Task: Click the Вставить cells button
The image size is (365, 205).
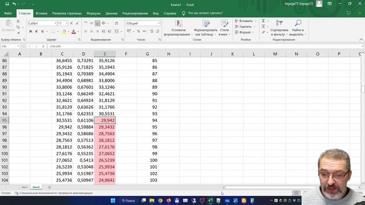Action: (x=246, y=21)
